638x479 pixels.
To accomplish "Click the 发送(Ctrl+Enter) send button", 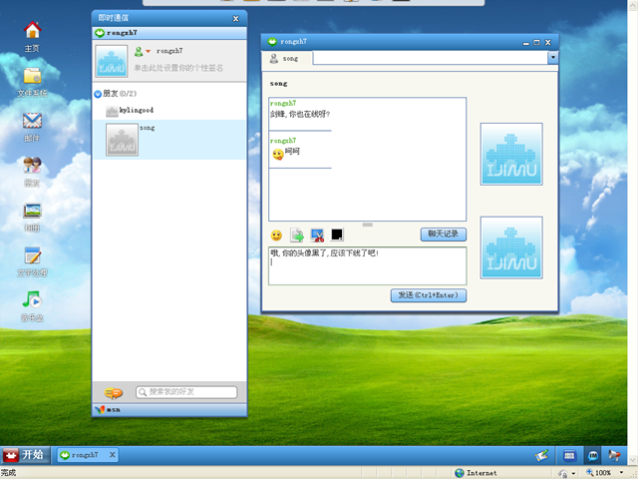I will pos(428,295).
